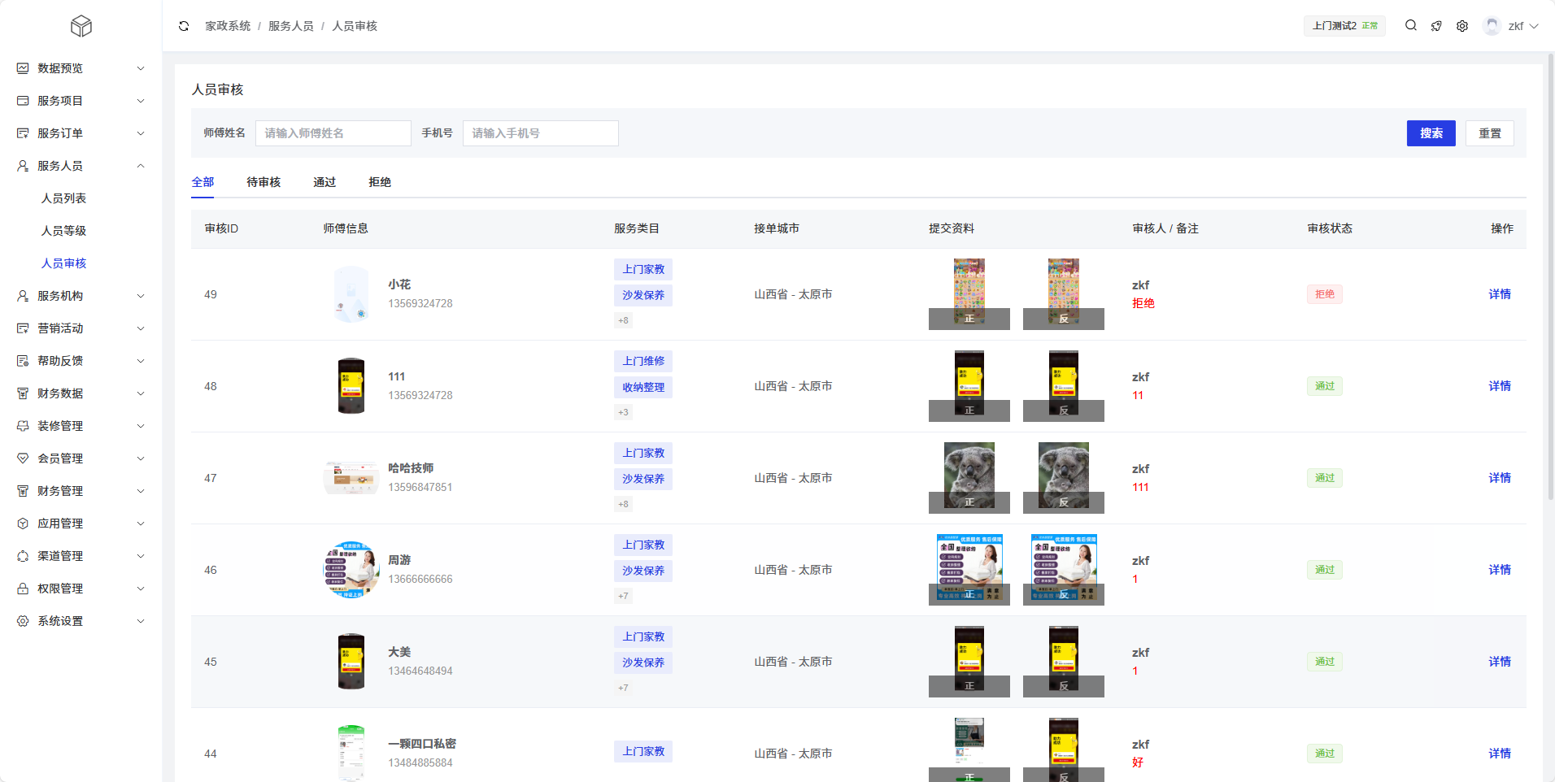This screenshot has height=782, width=1555.
Task: Click the 师傅姓名 input field
Action: pyautogui.click(x=333, y=133)
